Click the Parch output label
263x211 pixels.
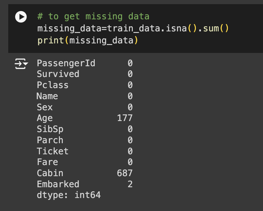pyautogui.click(x=50, y=140)
